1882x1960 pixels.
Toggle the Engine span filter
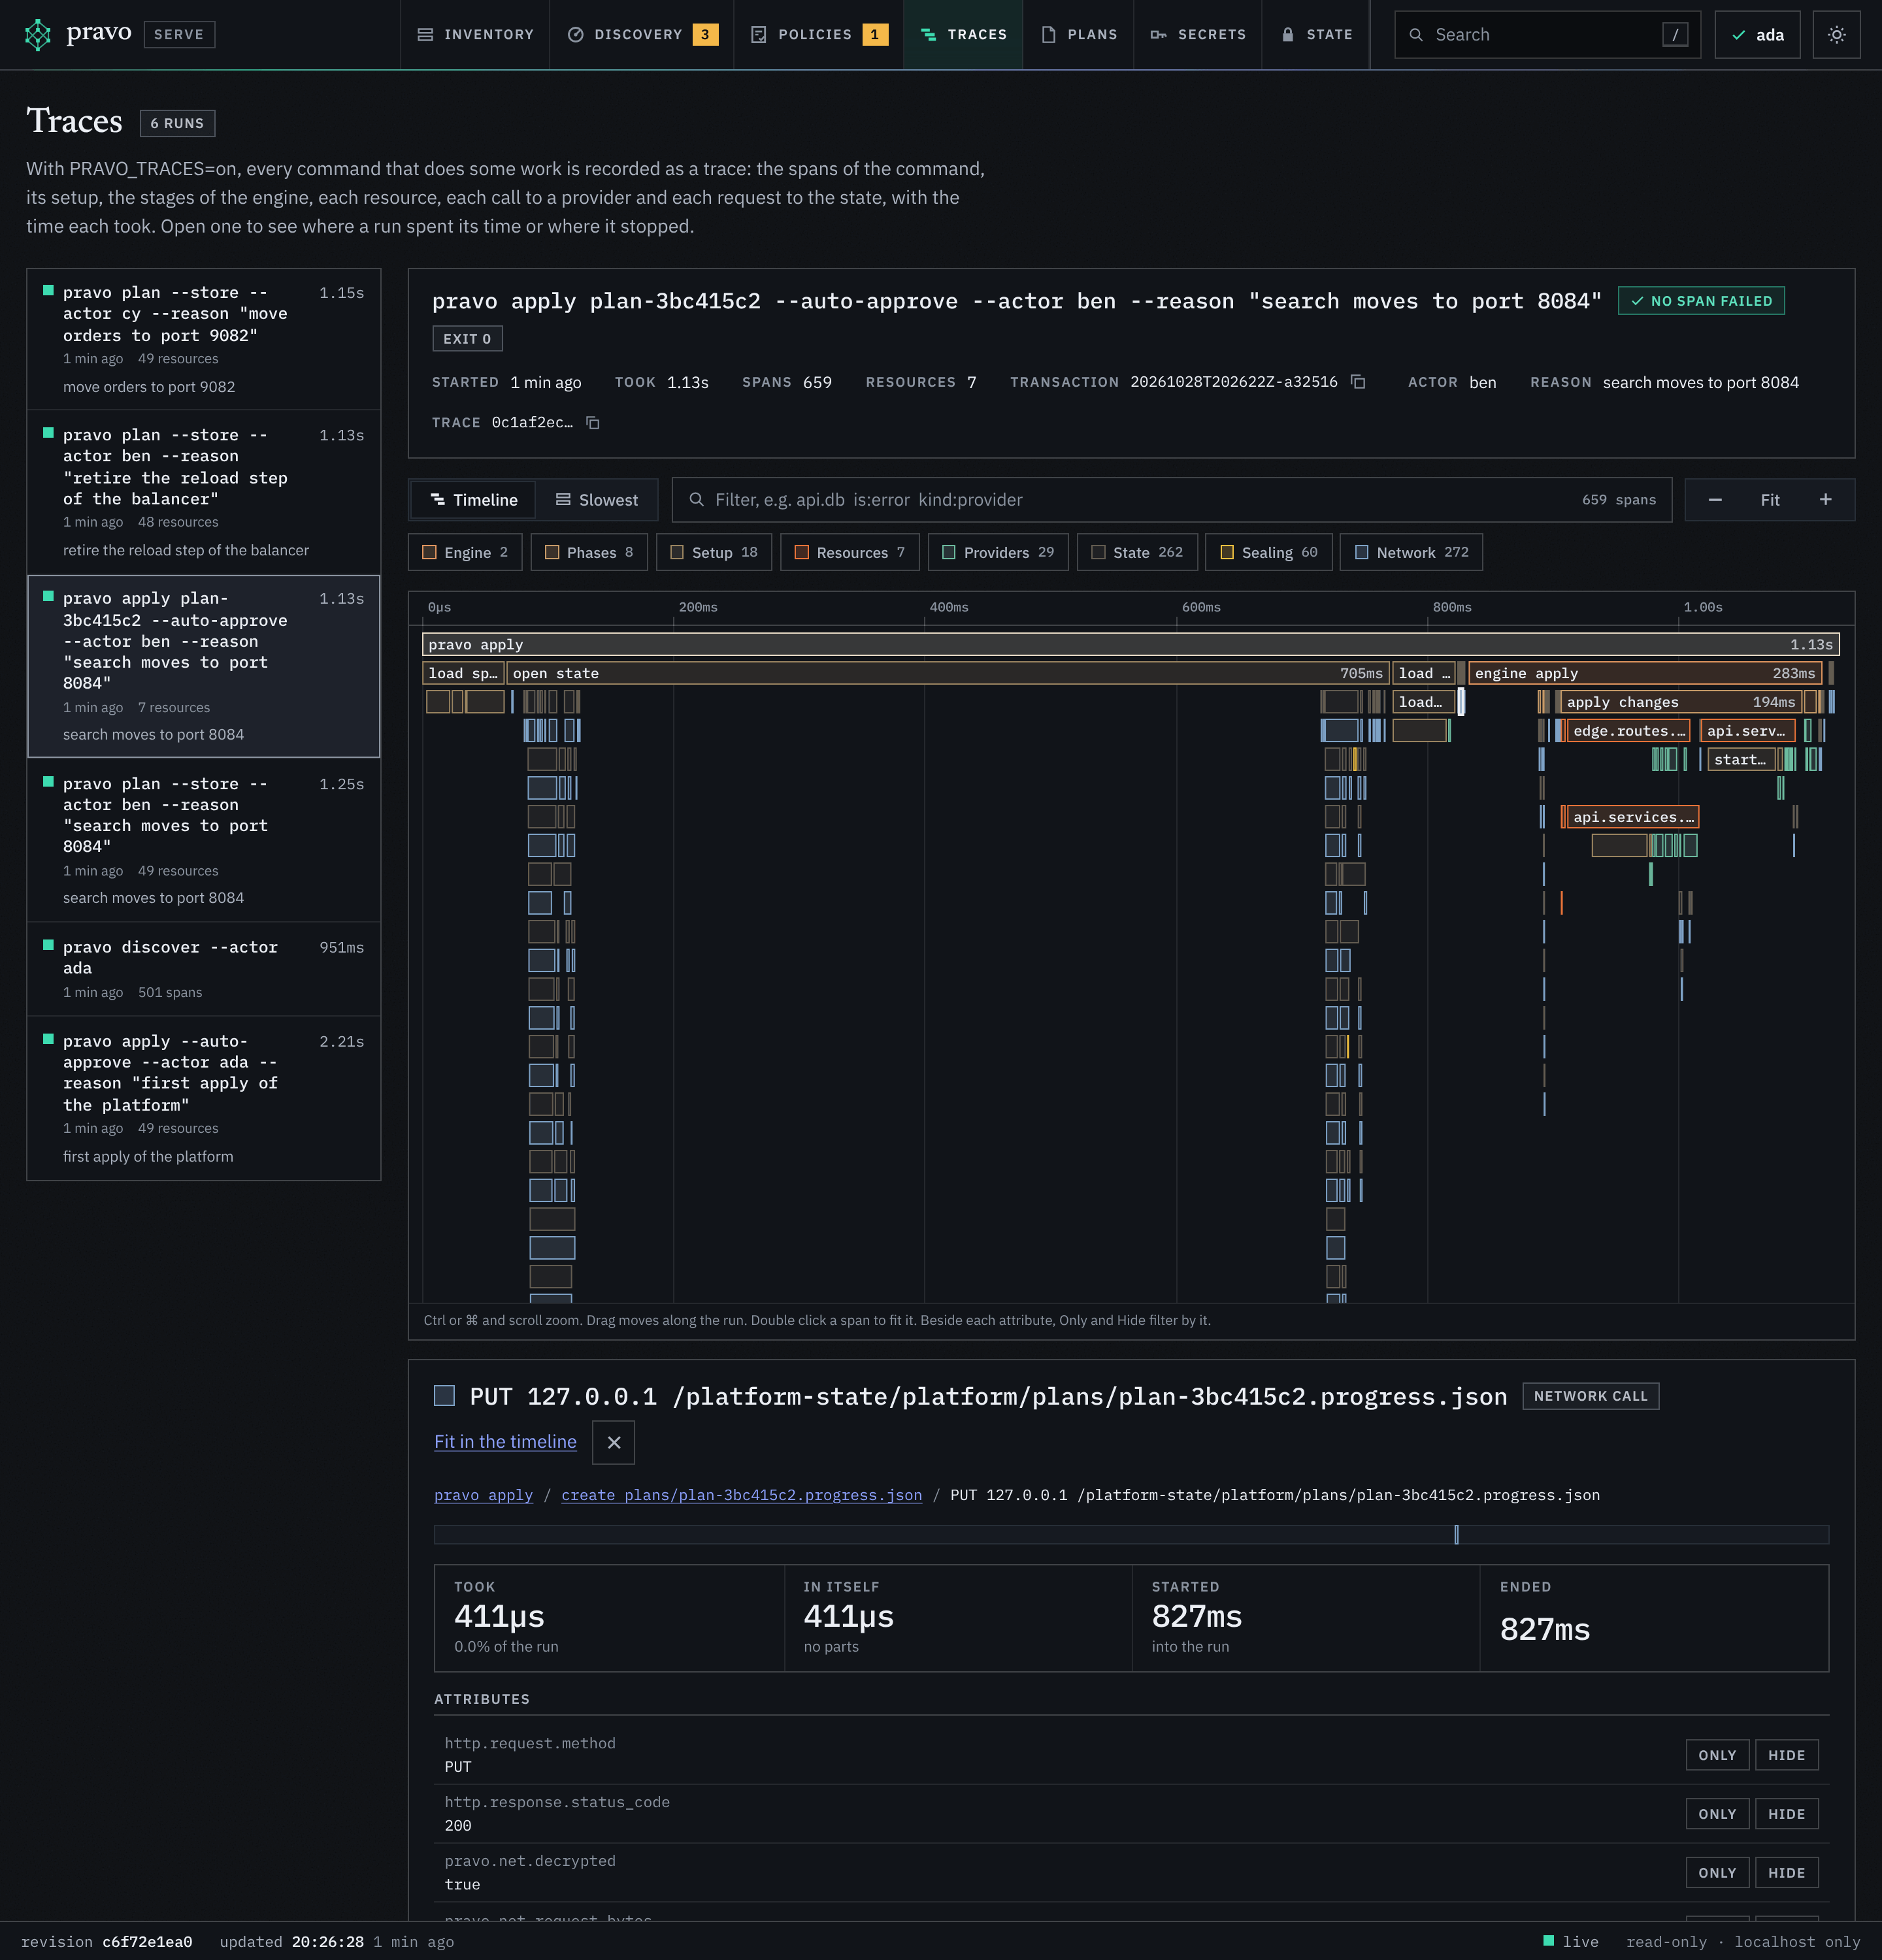(x=465, y=552)
